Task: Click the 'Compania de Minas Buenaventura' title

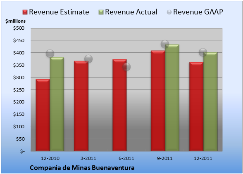Action: pos(82,168)
